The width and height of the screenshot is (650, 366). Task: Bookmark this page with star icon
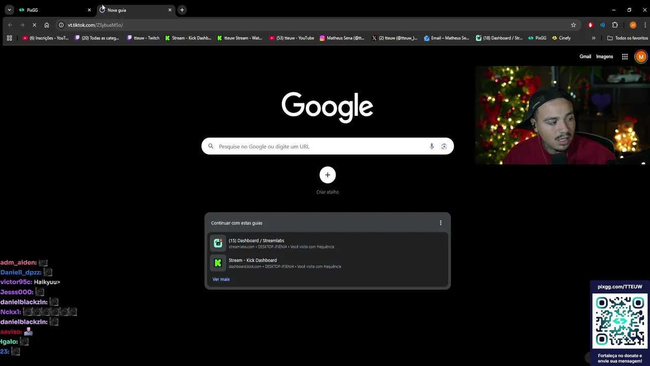point(573,25)
